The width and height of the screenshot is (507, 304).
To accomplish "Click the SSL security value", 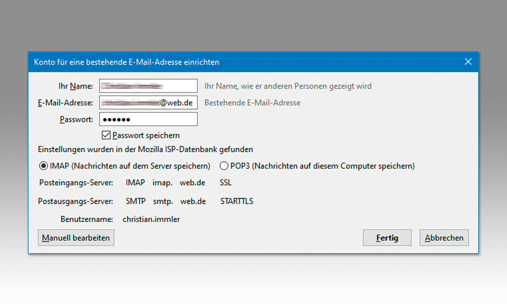I will pos(226,183).
